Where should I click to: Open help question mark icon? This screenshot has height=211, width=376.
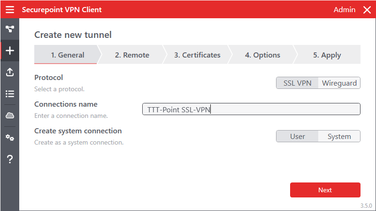[9, 160]
